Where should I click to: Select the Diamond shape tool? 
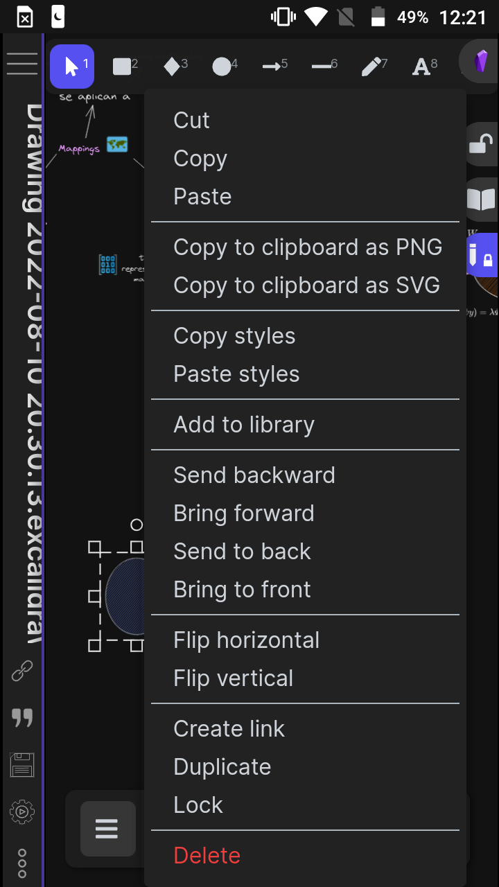[x=172, y=66]
